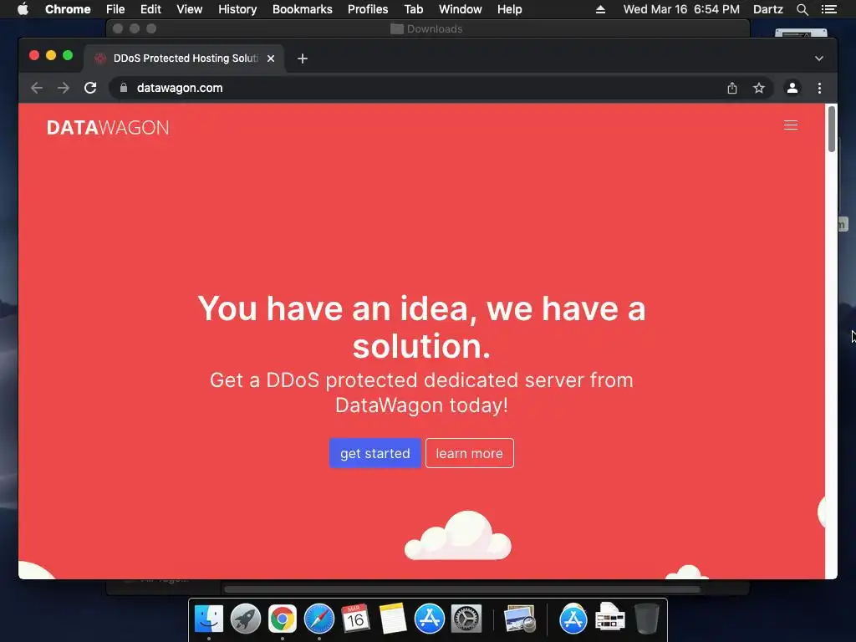Open the Apple menu
This screenshot has height=642, width=856.
pos(23,9)
